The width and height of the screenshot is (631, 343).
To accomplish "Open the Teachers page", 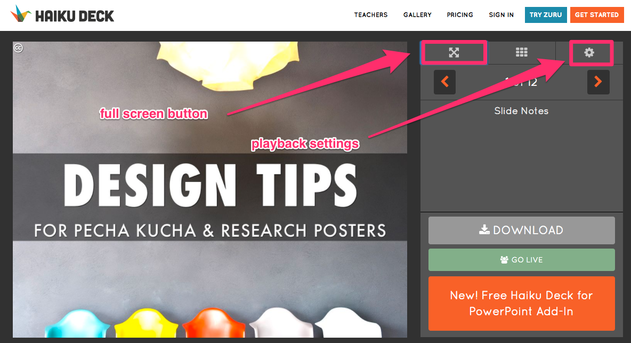I will click(371, 15).
